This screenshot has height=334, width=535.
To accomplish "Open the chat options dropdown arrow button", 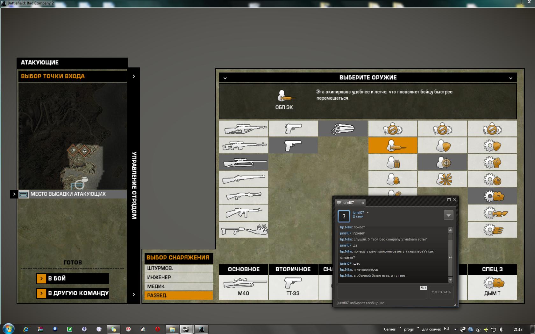I will 448,215.
